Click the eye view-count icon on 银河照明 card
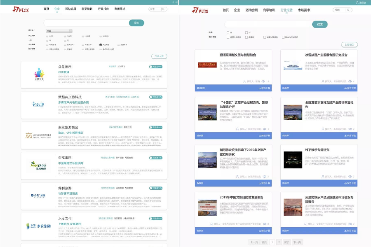371x247 pixels. pos(263,82)
